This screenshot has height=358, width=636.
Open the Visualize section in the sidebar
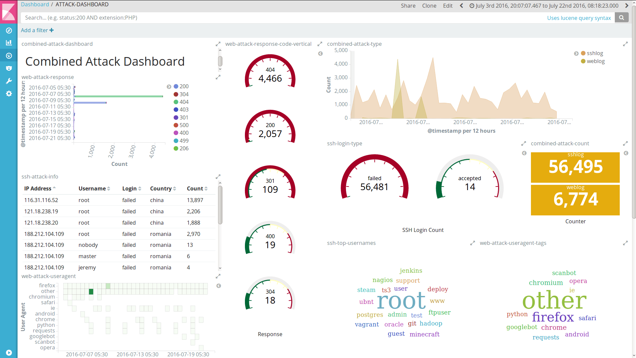pos(9,43)
